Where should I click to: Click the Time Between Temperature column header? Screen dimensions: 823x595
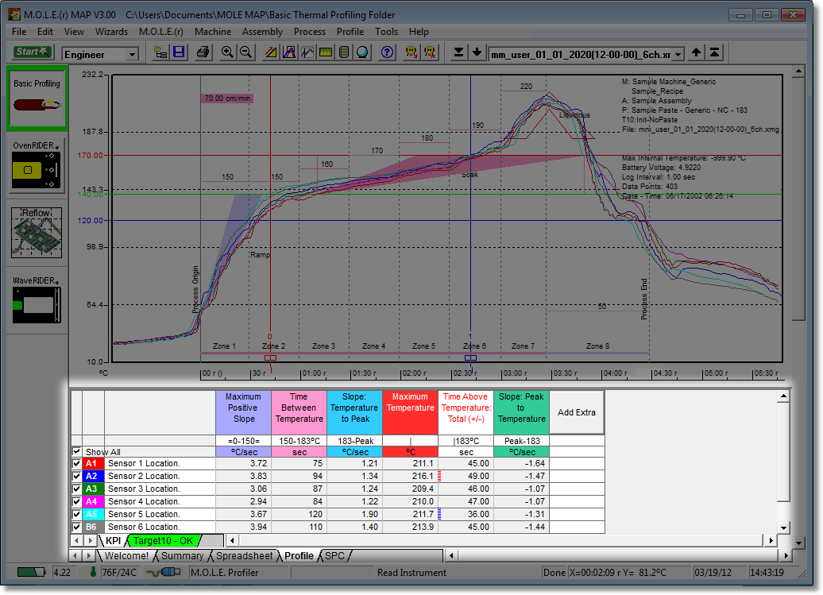coord(299,412)
